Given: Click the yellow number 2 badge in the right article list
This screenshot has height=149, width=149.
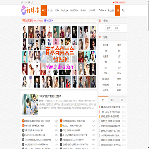Looking at the screenshot, I should point(61,125).
